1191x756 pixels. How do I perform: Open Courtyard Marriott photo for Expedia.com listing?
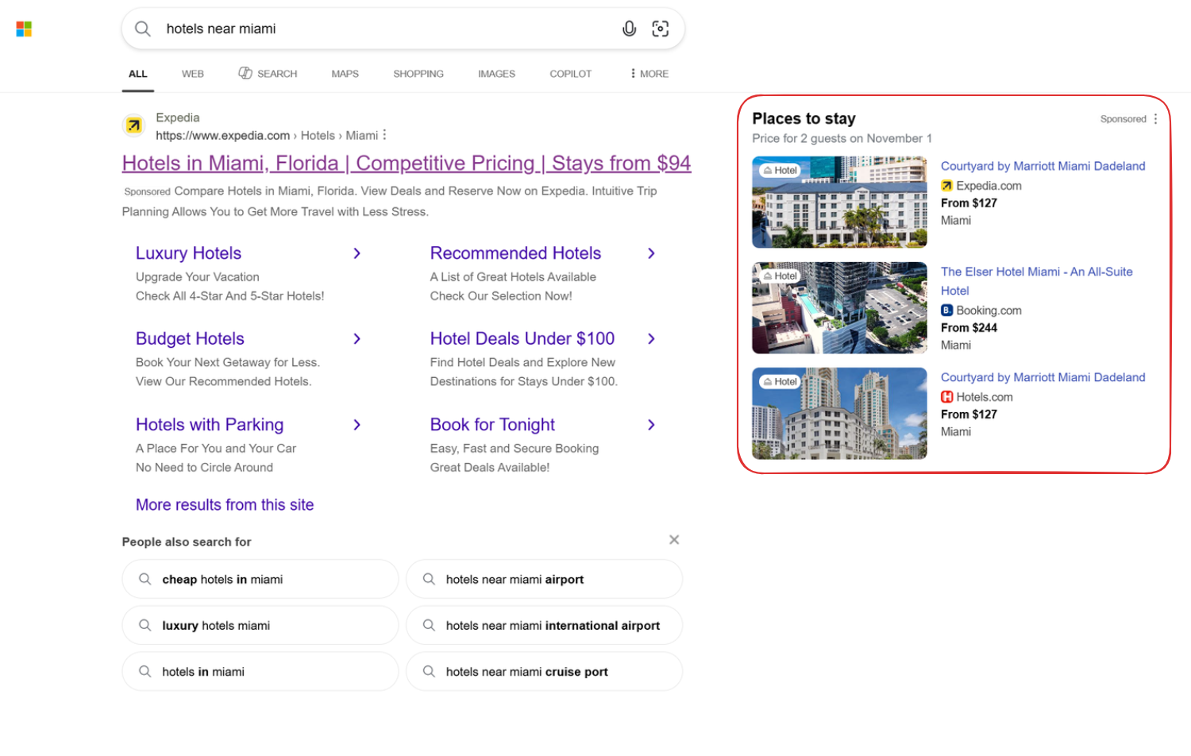click(x=839, y=202)
